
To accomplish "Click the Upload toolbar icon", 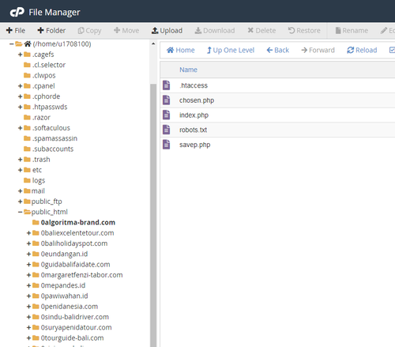I will click(155, 31).
